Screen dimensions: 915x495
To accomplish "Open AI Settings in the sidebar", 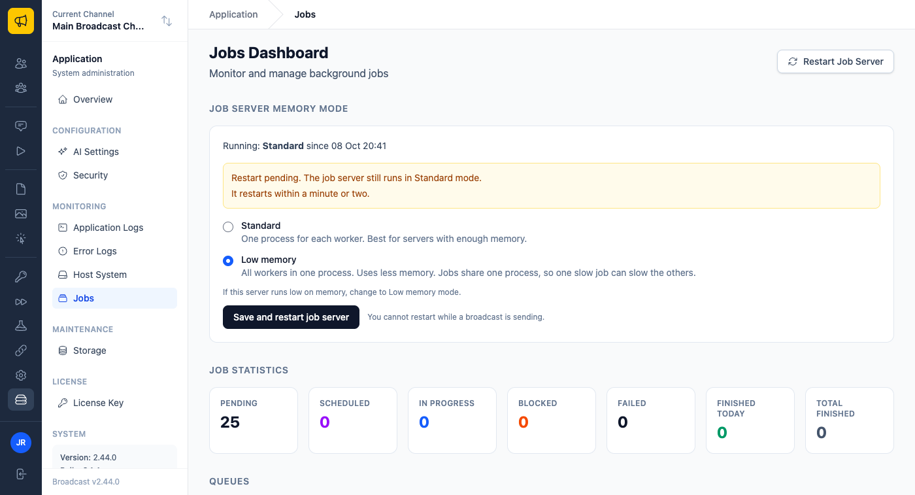I will tap(114, 152).
